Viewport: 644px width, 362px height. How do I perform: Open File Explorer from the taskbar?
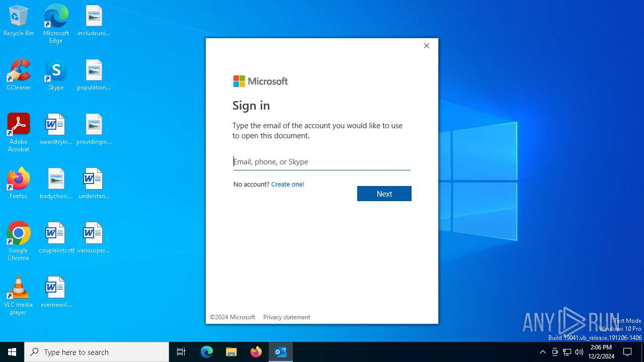[x=231, y=352]
